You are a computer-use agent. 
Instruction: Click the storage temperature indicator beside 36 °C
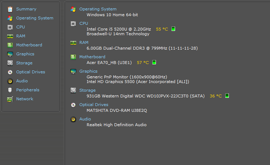(227, 96)
